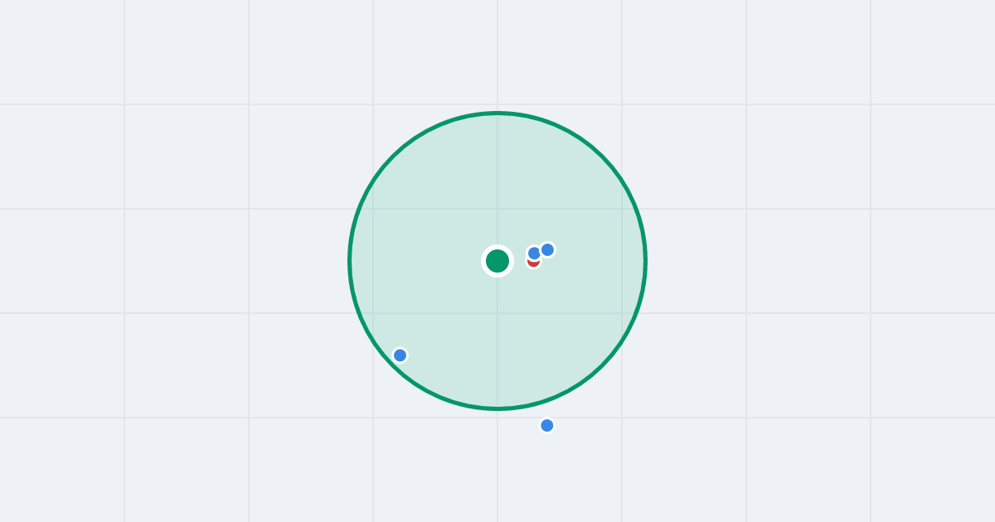The width and height of the screenshot is (995, 522).
Task: Select the blue marker near circle's lower-left edge
Action: point(400,355)
